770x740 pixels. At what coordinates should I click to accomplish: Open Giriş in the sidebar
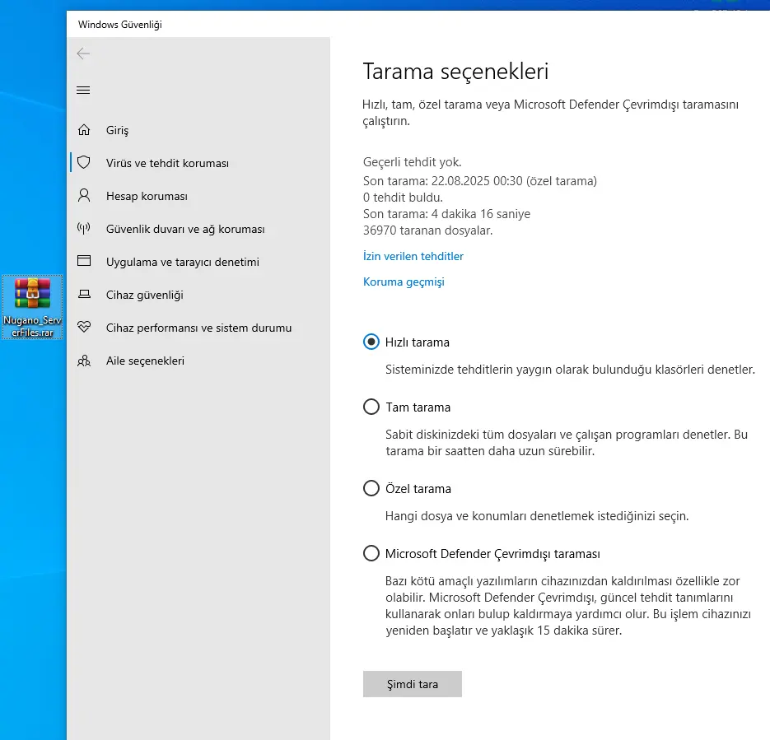(x=200, y=130)
